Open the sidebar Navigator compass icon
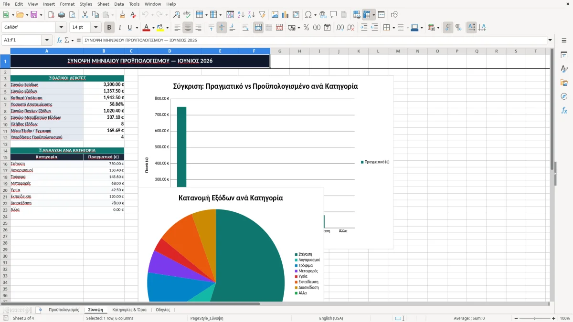 click(564, 96)
